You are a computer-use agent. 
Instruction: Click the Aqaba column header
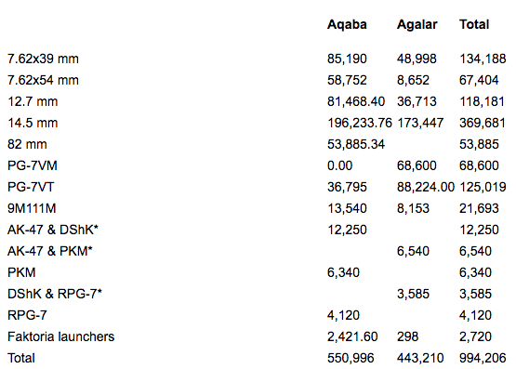(x=347, y=25)
